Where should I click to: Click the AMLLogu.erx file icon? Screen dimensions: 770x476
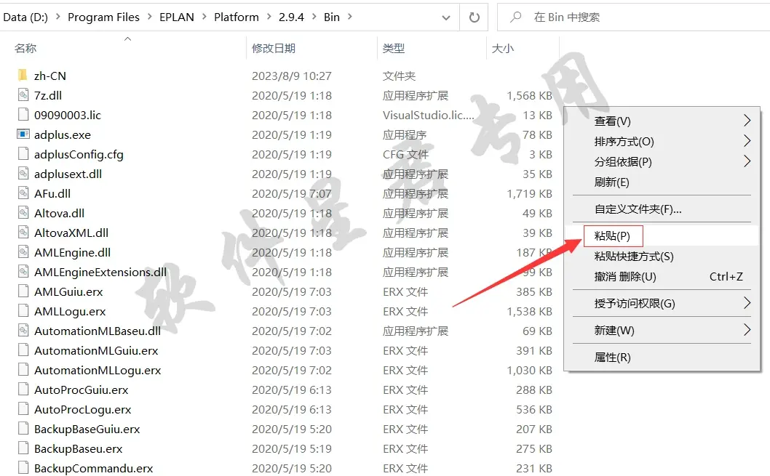[23, 311]
